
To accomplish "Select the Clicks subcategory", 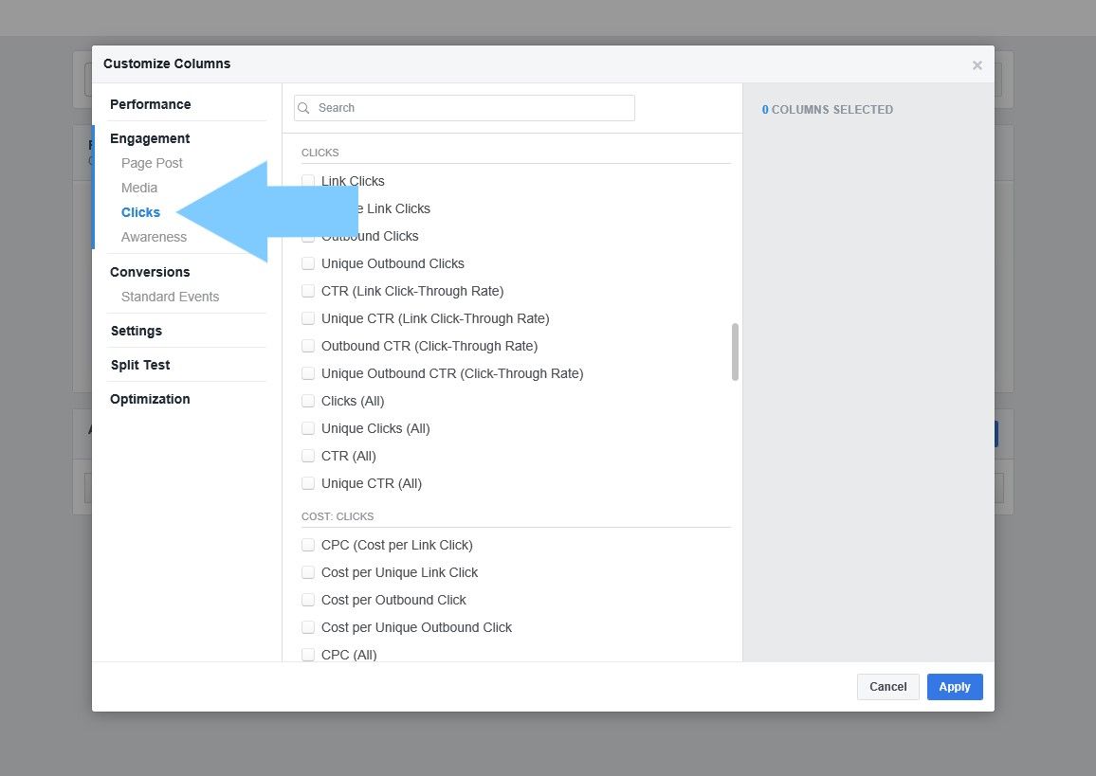I will coord(140,212).
